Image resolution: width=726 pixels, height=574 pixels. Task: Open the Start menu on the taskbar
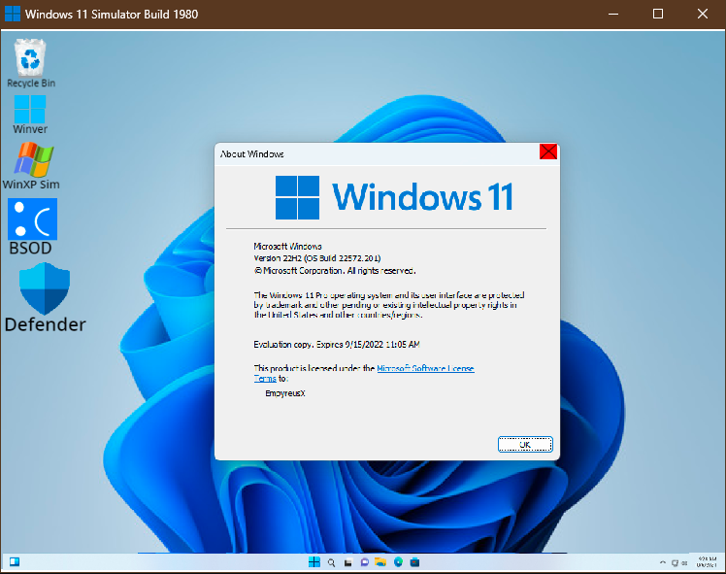point(314,562)
